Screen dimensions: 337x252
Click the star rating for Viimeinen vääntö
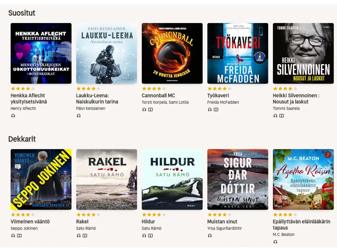click(x=23, y=215)
